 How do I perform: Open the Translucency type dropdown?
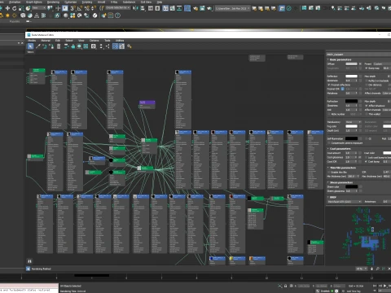click(x=353, y=122)
